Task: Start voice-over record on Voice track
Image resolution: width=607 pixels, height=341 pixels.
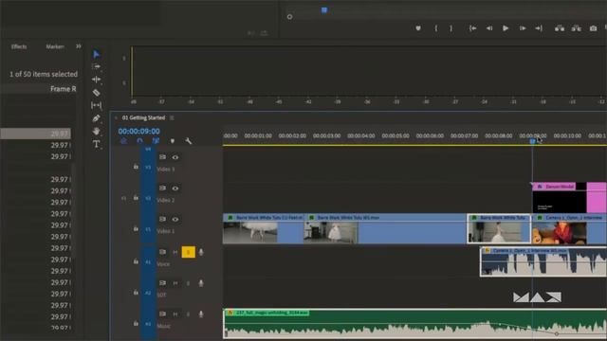Action: click(201, 252)
